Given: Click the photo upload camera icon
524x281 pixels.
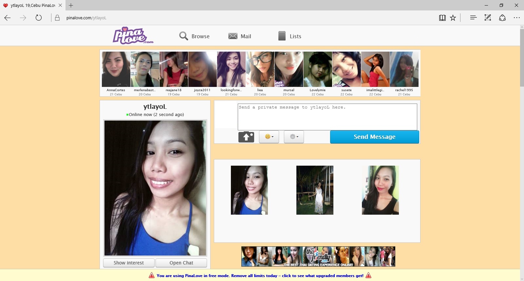Looking at the screenshot, I should coord(246,137).
